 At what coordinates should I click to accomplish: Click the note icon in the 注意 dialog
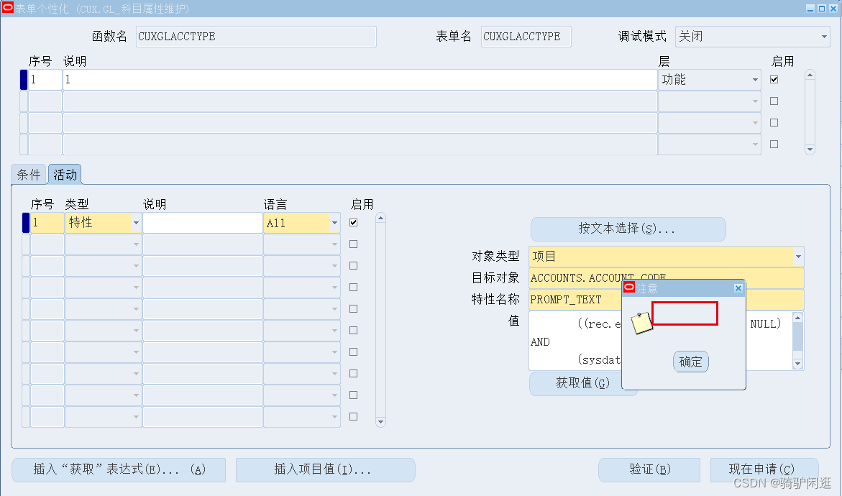(x=641, y=323)
